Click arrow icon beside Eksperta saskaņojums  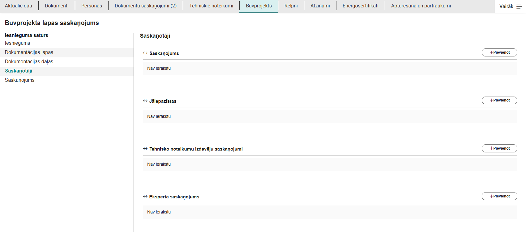pos(145,197)
